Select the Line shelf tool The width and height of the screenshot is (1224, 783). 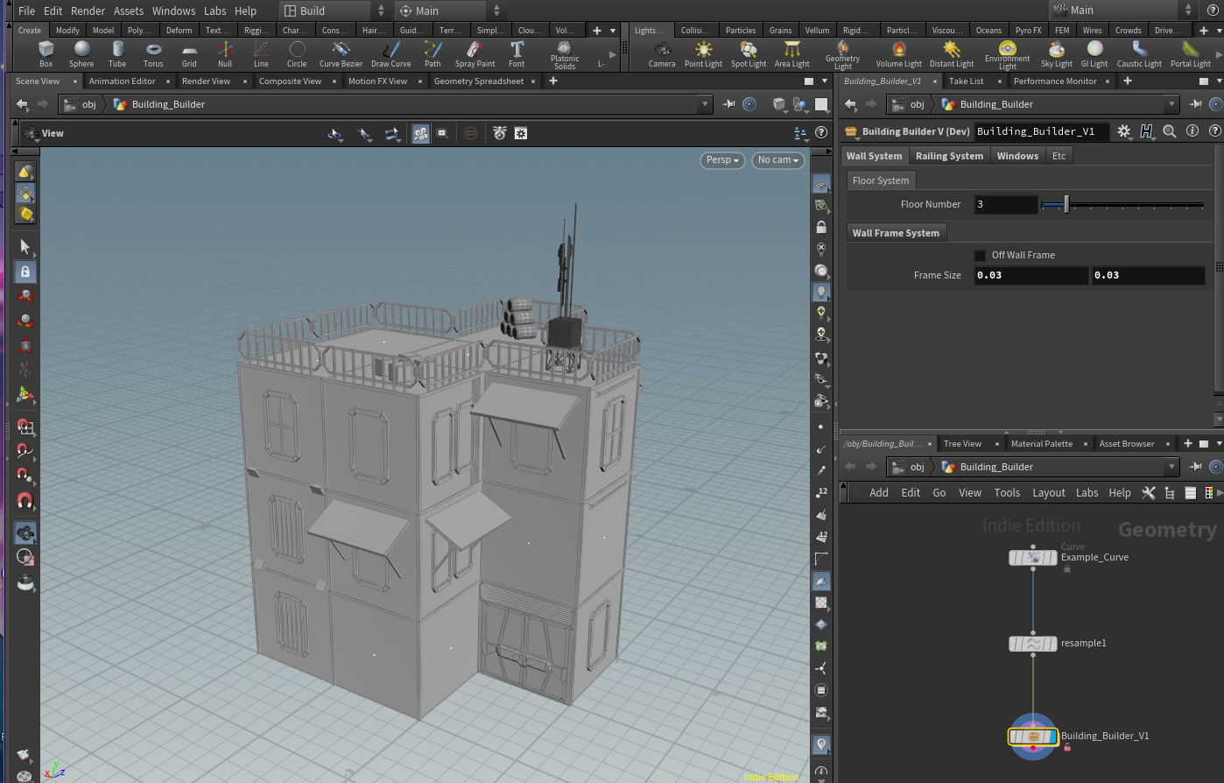coord(261,54)
